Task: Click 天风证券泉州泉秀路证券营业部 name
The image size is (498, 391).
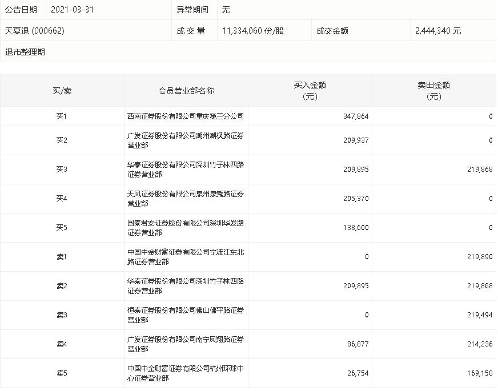Action: [x=186, y=199]
